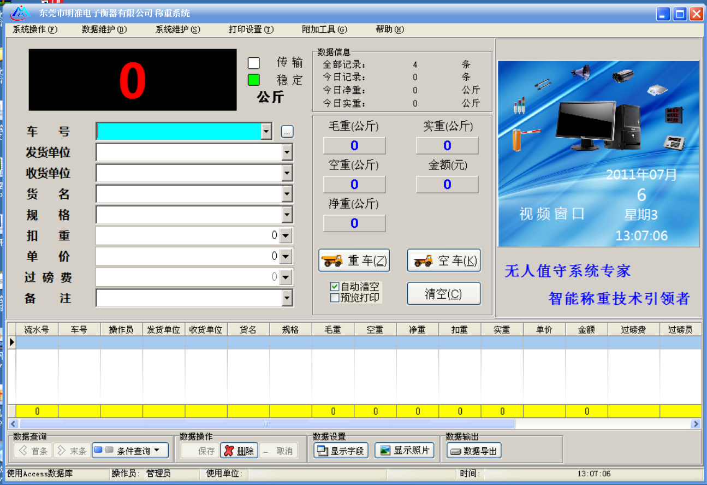This screenshot has width=707, height=485.
Task: Click the 金额 column header
Action: (x=586, y=330)
